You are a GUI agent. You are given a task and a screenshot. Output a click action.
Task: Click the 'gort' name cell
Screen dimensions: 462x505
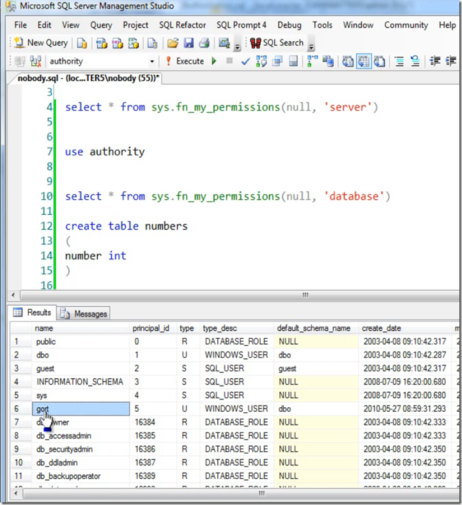81,408
